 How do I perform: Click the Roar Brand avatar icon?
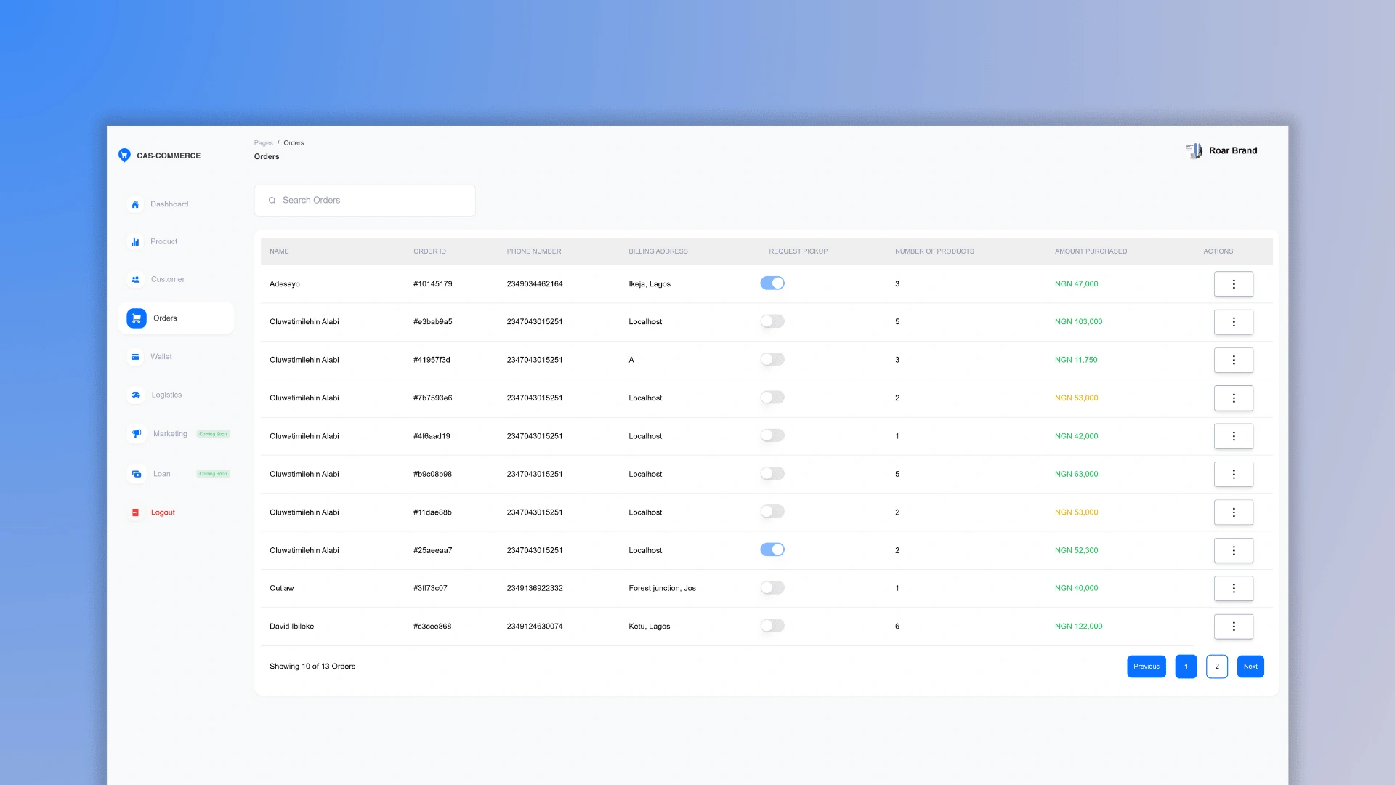coord(1194,150)
